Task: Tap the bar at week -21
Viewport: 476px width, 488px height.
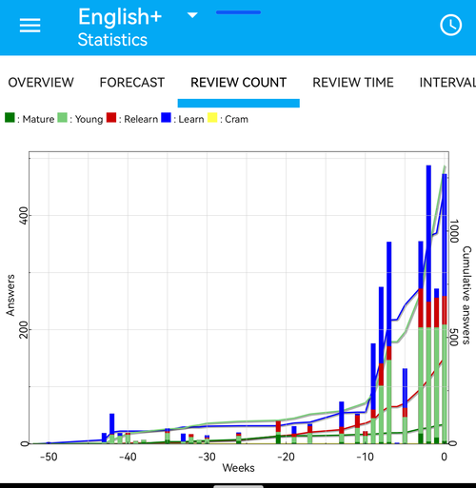Action: point(278,432)
